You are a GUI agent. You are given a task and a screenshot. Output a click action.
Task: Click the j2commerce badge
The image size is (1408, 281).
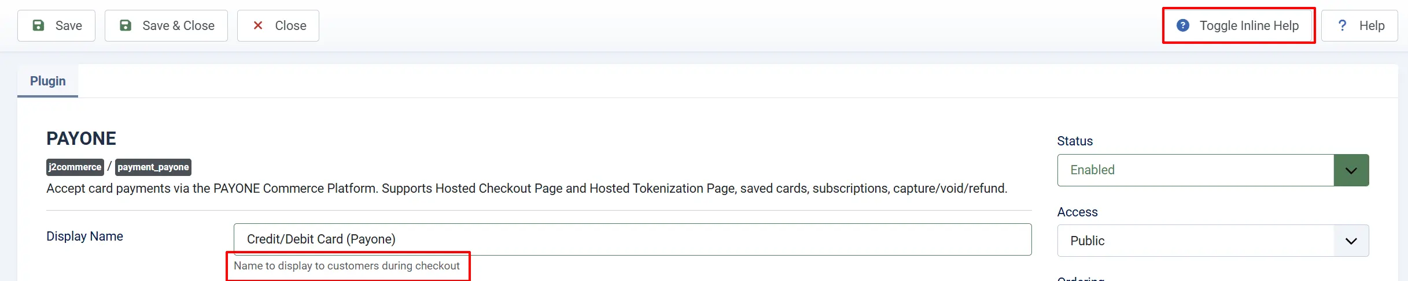tap(75, 167)
